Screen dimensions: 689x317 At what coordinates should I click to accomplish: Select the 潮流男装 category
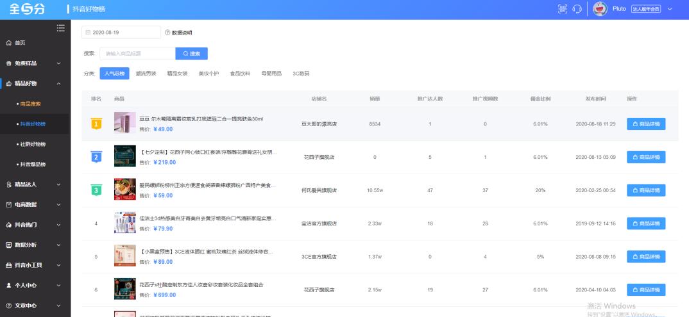146,74
